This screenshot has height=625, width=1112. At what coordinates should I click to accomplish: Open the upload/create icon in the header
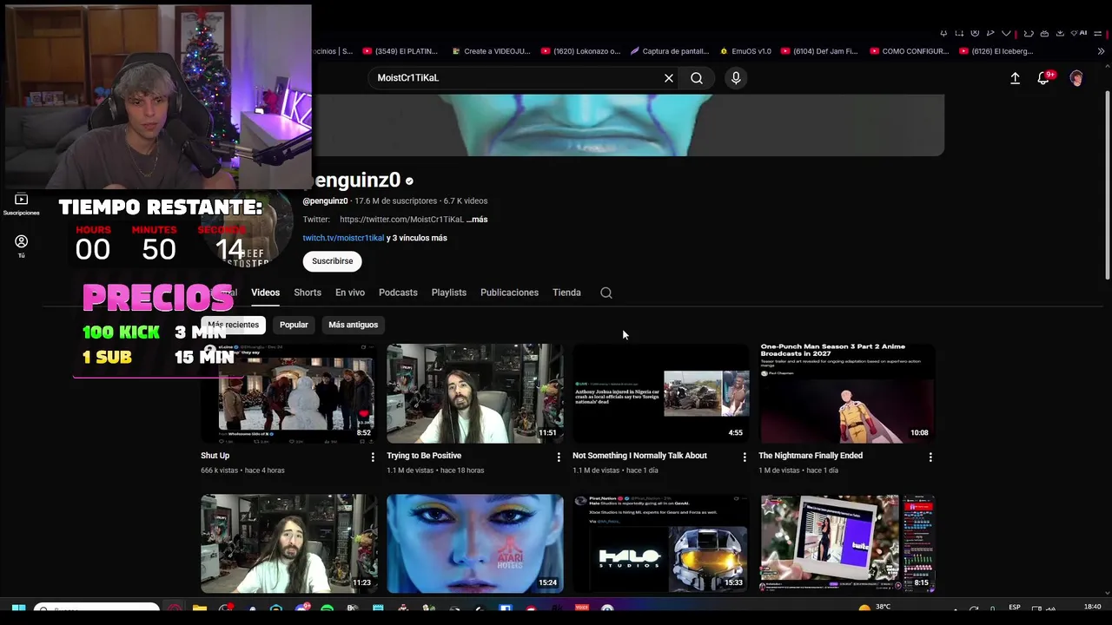pyautogui.click(x=1015, y=78)
